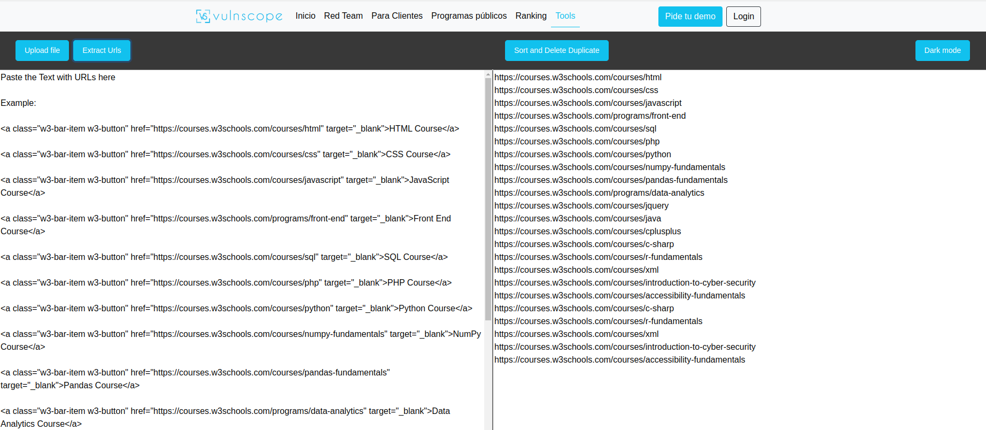
Task: Click the courses/jquery output line
Action: click(x=581, y=206)
